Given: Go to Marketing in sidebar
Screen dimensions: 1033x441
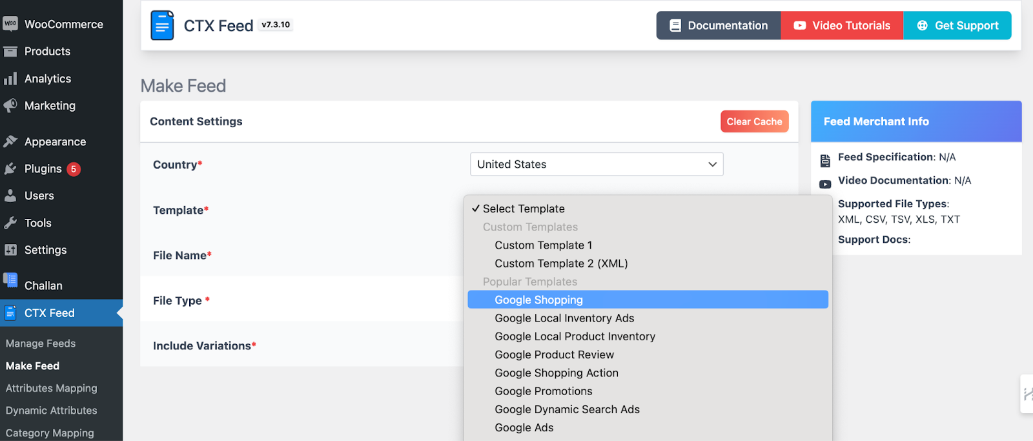Looking at the screenshot, I should [61, 106].
